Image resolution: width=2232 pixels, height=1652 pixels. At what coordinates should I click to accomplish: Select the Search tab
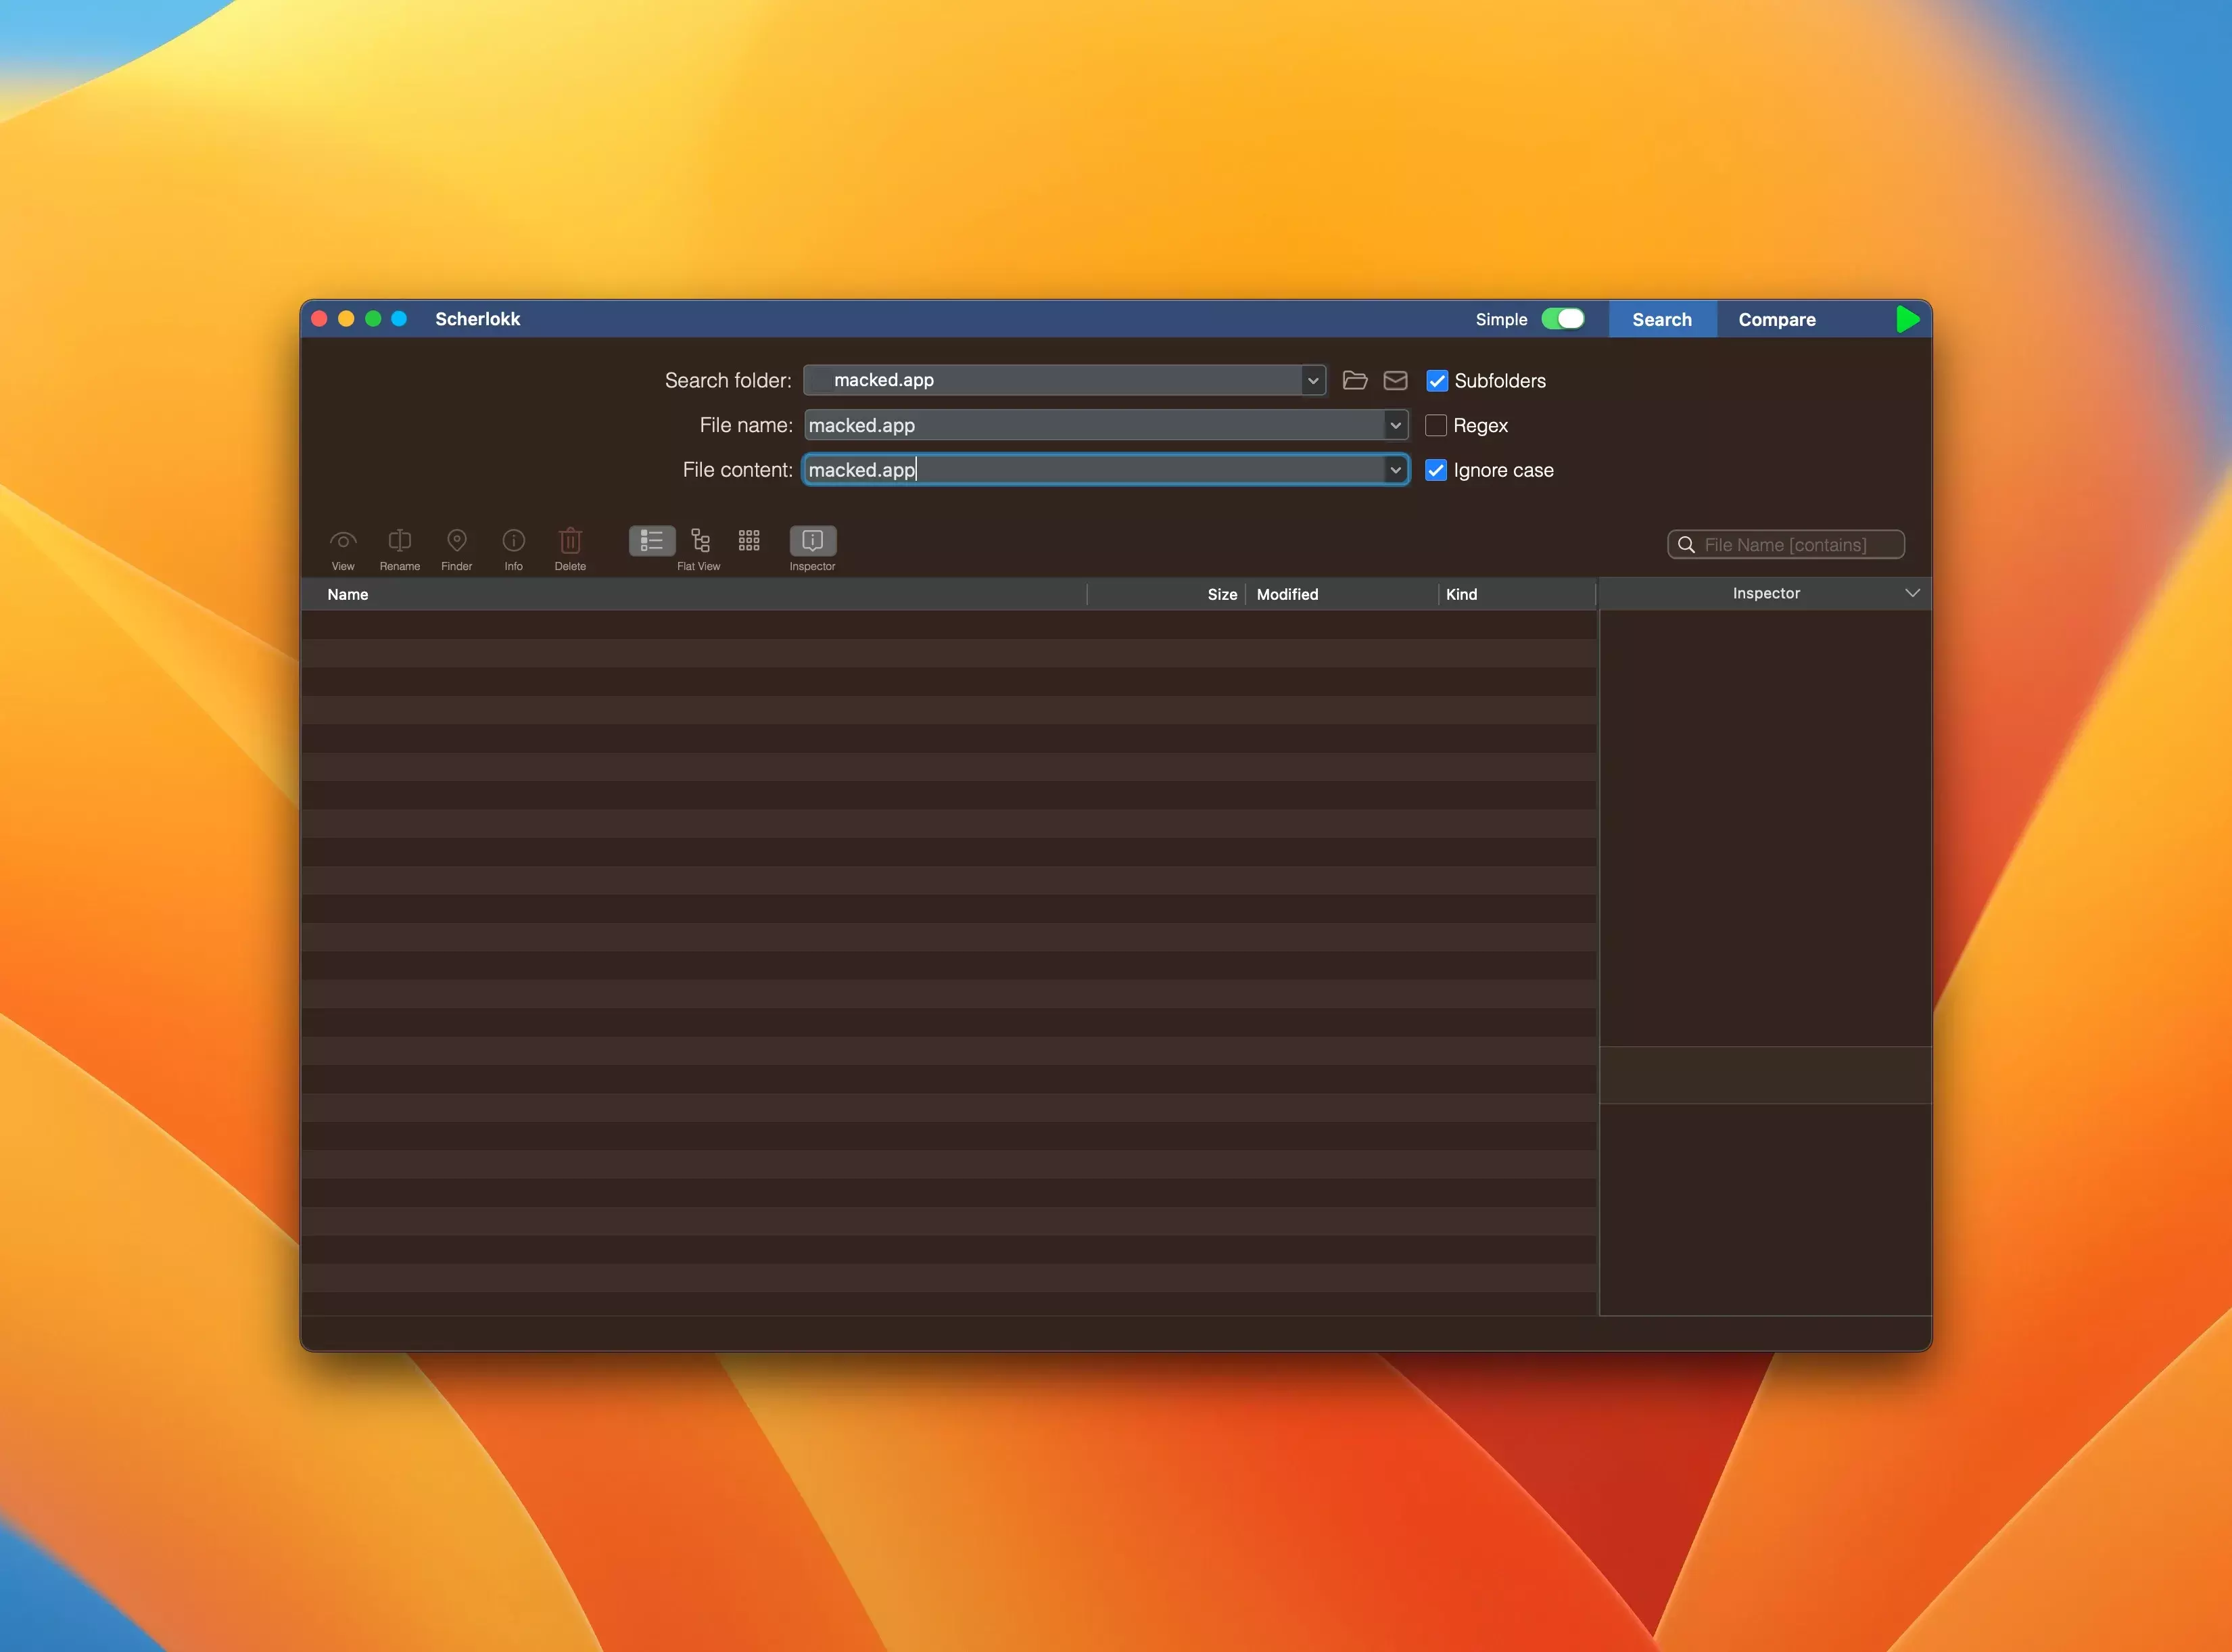coord(1661,320)
